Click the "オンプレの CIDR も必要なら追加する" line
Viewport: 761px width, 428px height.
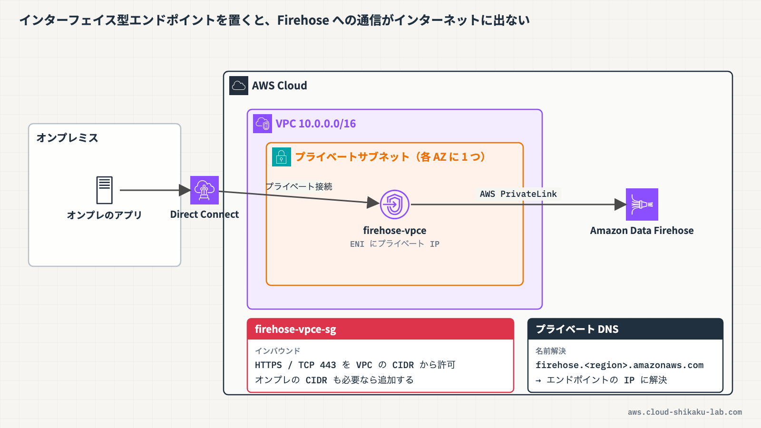334,380
